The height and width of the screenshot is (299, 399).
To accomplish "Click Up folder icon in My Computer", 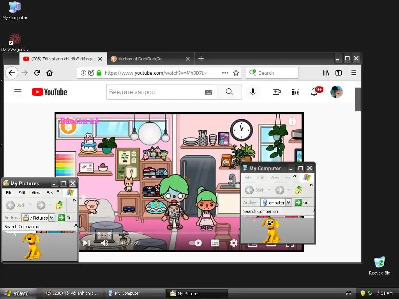I will (x=298, y=190).
